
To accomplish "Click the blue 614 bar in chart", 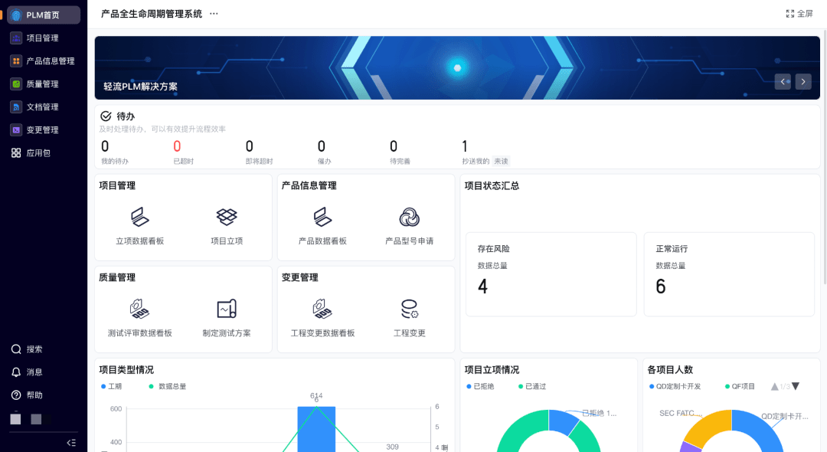I will point(316,429).
